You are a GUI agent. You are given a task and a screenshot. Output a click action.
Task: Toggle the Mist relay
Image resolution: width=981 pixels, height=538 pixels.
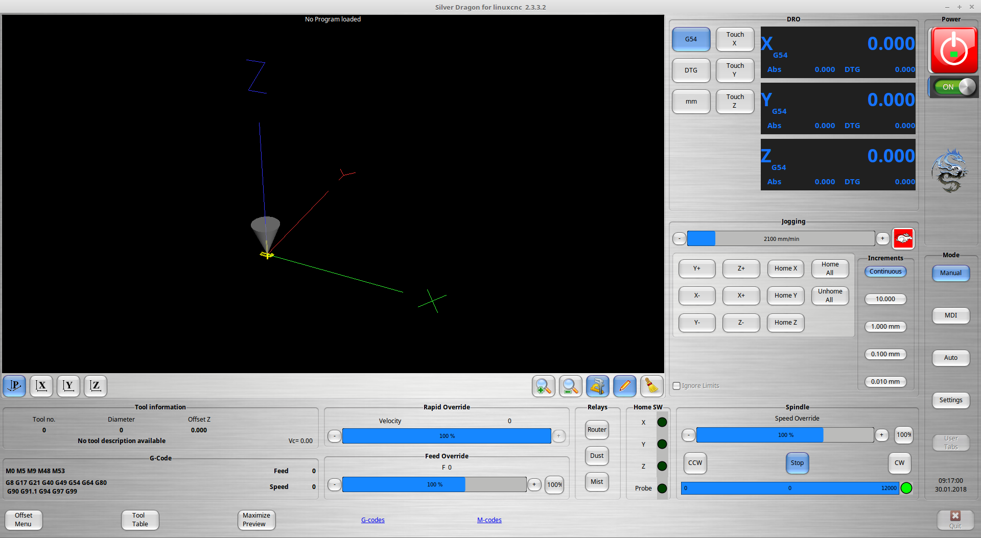[597, 482]
